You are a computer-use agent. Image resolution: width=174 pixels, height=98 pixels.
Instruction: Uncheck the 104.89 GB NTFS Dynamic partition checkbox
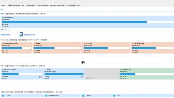[128, 51]
